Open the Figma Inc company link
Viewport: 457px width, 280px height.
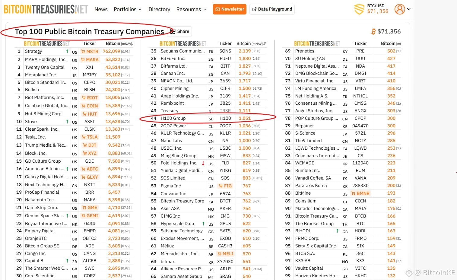click(x=171, y=186)
